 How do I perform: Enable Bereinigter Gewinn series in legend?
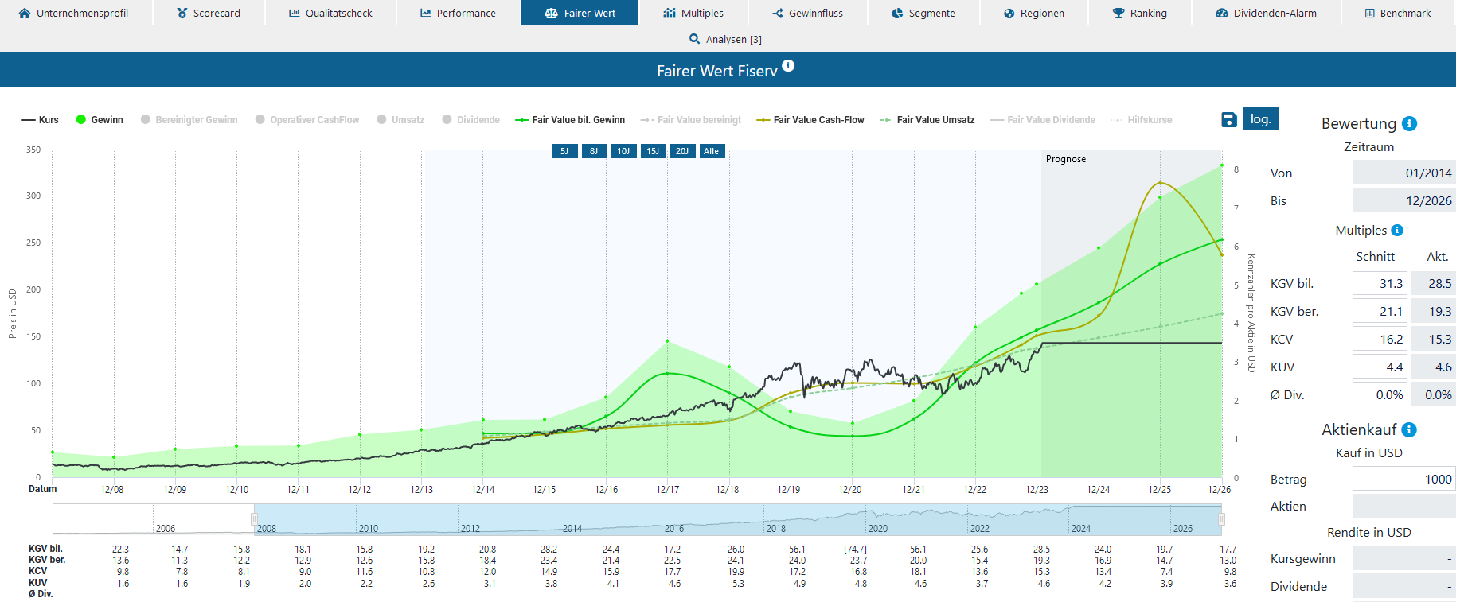click(x=189, y=120)
